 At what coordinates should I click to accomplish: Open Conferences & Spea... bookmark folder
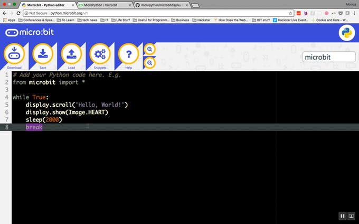point(36,20)
